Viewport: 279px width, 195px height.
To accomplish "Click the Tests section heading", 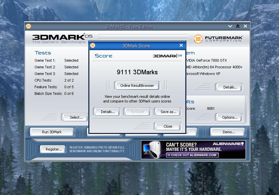I will pos(43,53).
